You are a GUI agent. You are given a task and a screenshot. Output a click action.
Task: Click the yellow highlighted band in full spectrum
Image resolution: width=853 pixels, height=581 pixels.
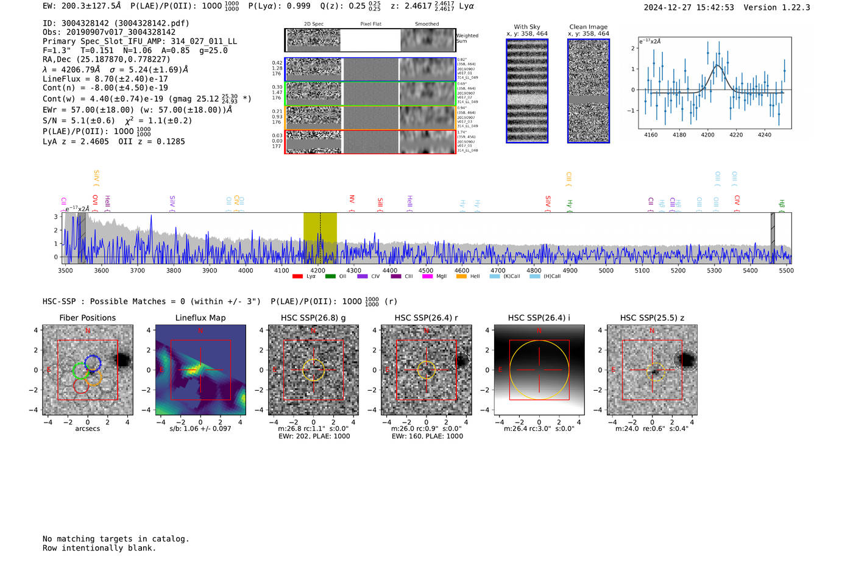tap(320, 238)
